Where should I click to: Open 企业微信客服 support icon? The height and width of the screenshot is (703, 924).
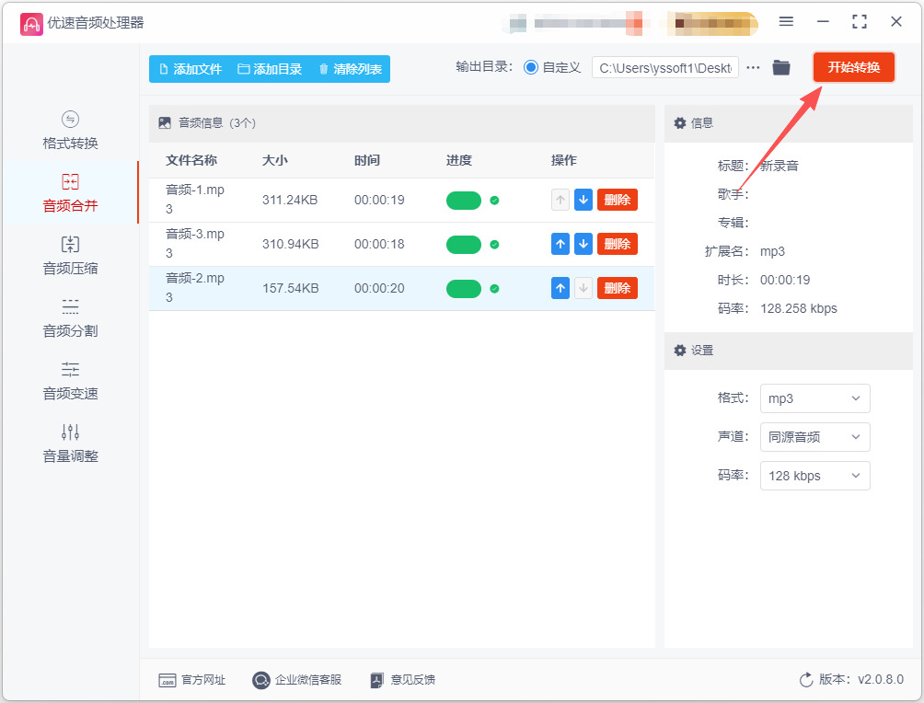click(260, 680)
